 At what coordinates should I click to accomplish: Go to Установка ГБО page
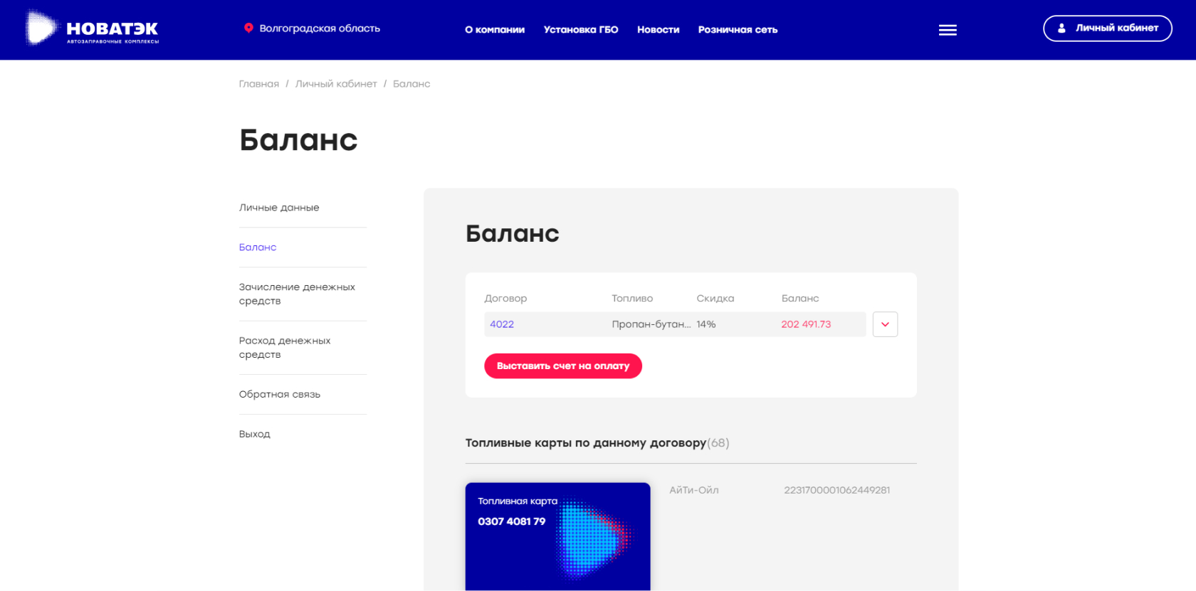(x=581, y=30)
